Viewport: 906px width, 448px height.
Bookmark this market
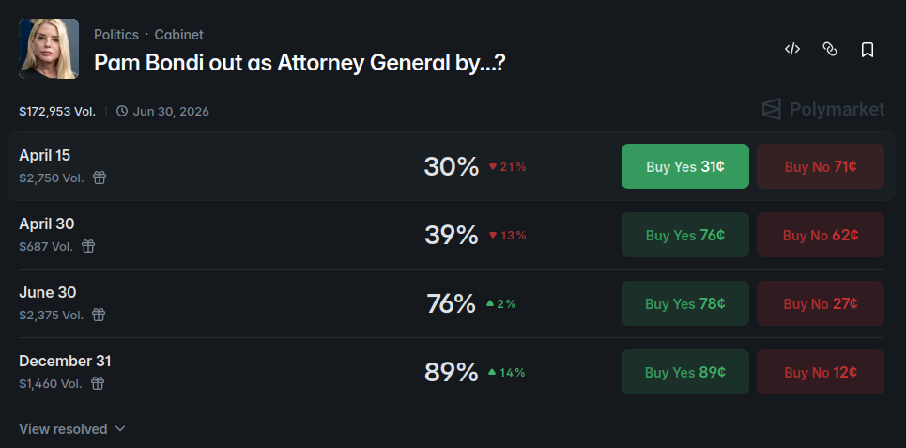[x=868, y=49]
